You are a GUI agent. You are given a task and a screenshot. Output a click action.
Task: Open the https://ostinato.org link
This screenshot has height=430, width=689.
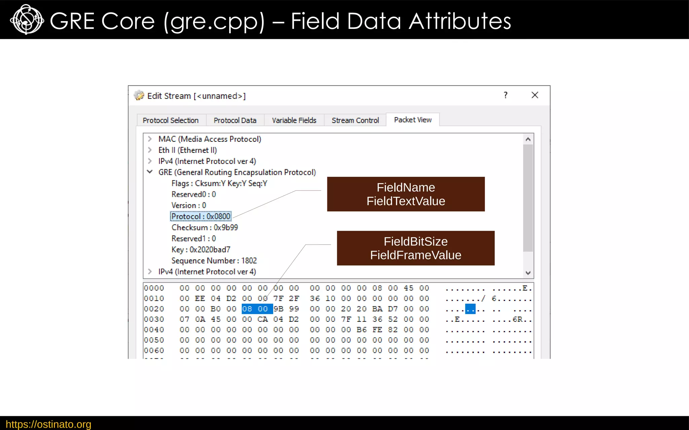[x=48, y=424]
